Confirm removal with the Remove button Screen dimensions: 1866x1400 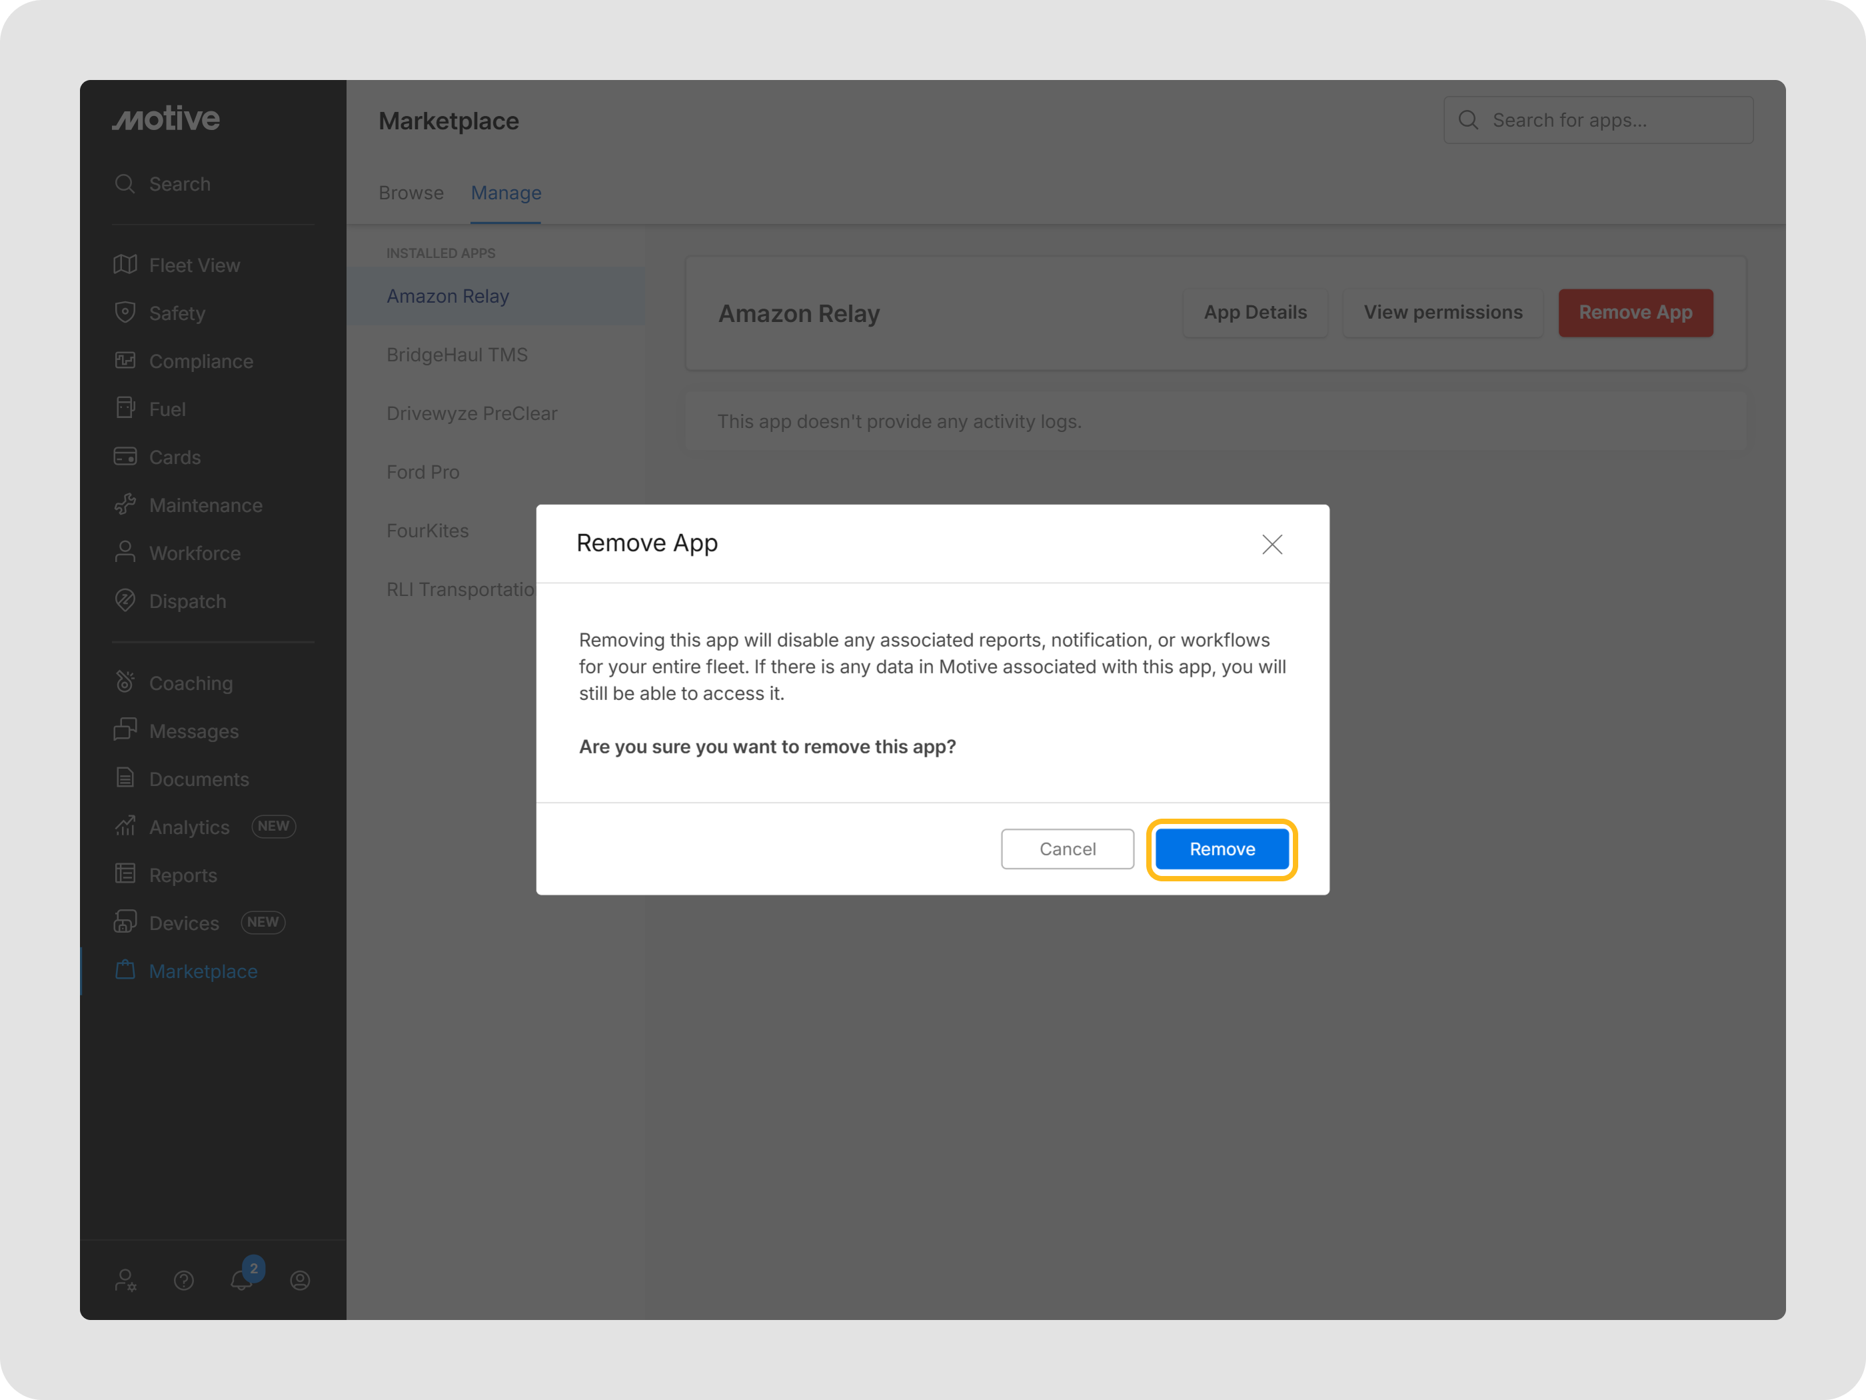coord(1222,849)
